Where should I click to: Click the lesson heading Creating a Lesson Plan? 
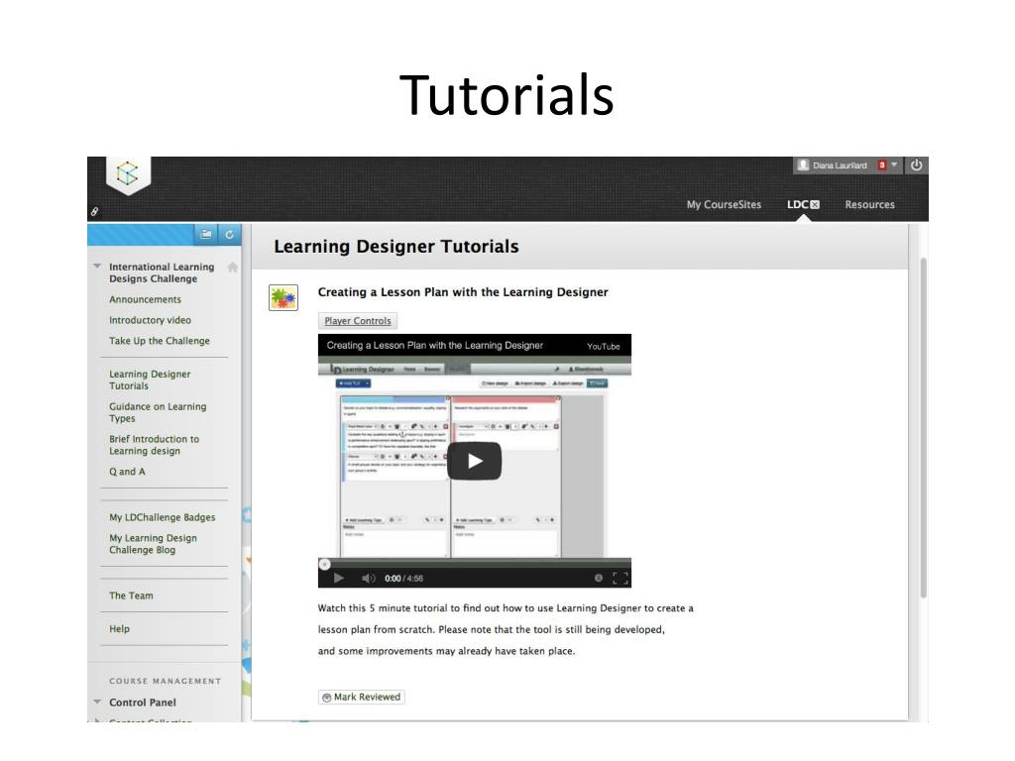tap(463, 292)
